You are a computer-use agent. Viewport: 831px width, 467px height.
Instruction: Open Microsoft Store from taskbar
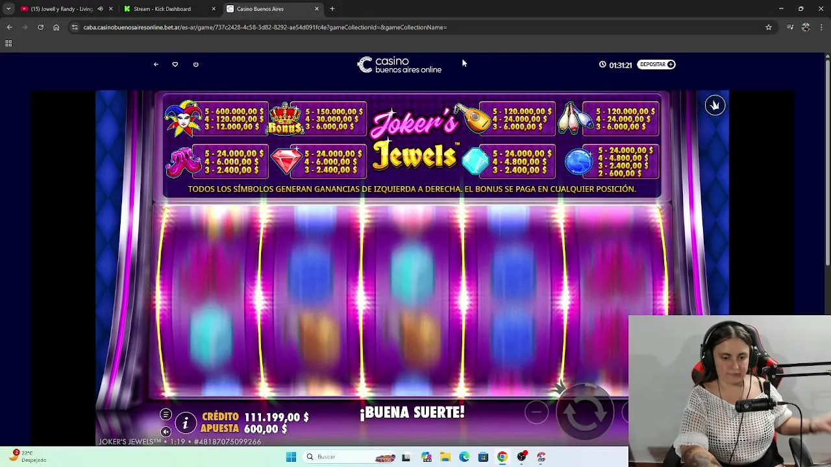click(483, 457)
